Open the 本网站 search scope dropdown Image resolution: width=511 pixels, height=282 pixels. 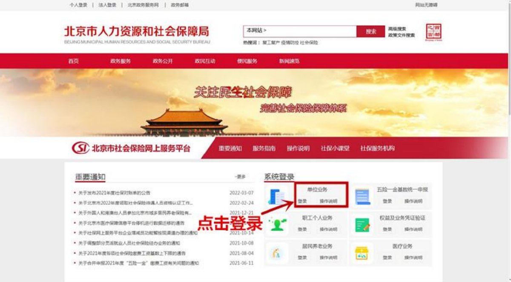[256, 31]
